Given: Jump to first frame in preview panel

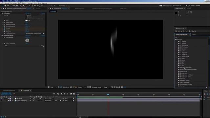Looking at the screenshot, I should [x=176, y=31].
